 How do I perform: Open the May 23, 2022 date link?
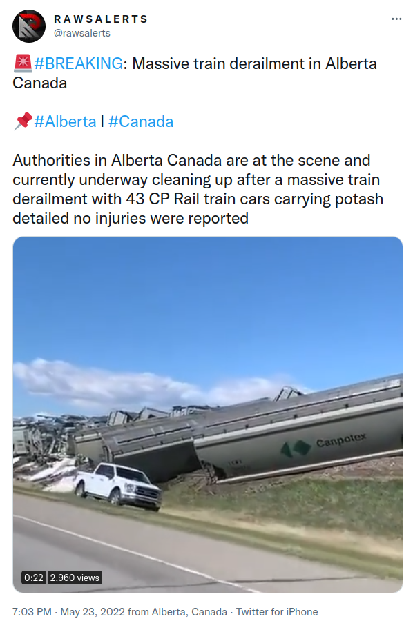point(93,612)
